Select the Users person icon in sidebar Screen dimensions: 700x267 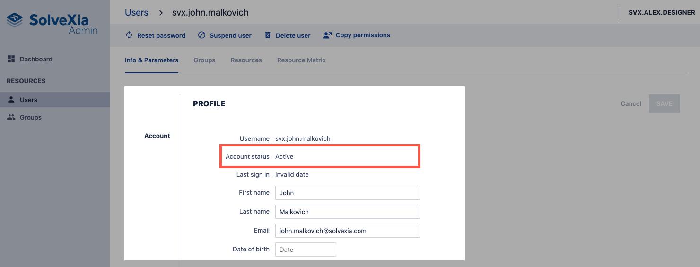tap(11, 100)
